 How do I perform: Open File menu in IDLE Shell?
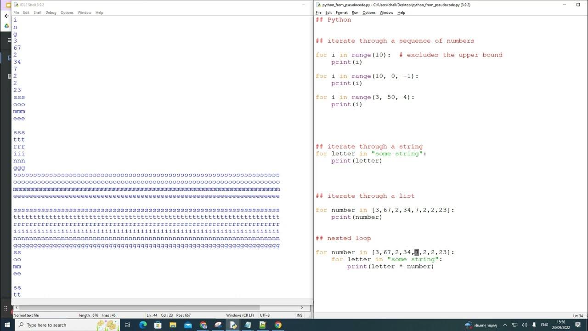point(16,12)
